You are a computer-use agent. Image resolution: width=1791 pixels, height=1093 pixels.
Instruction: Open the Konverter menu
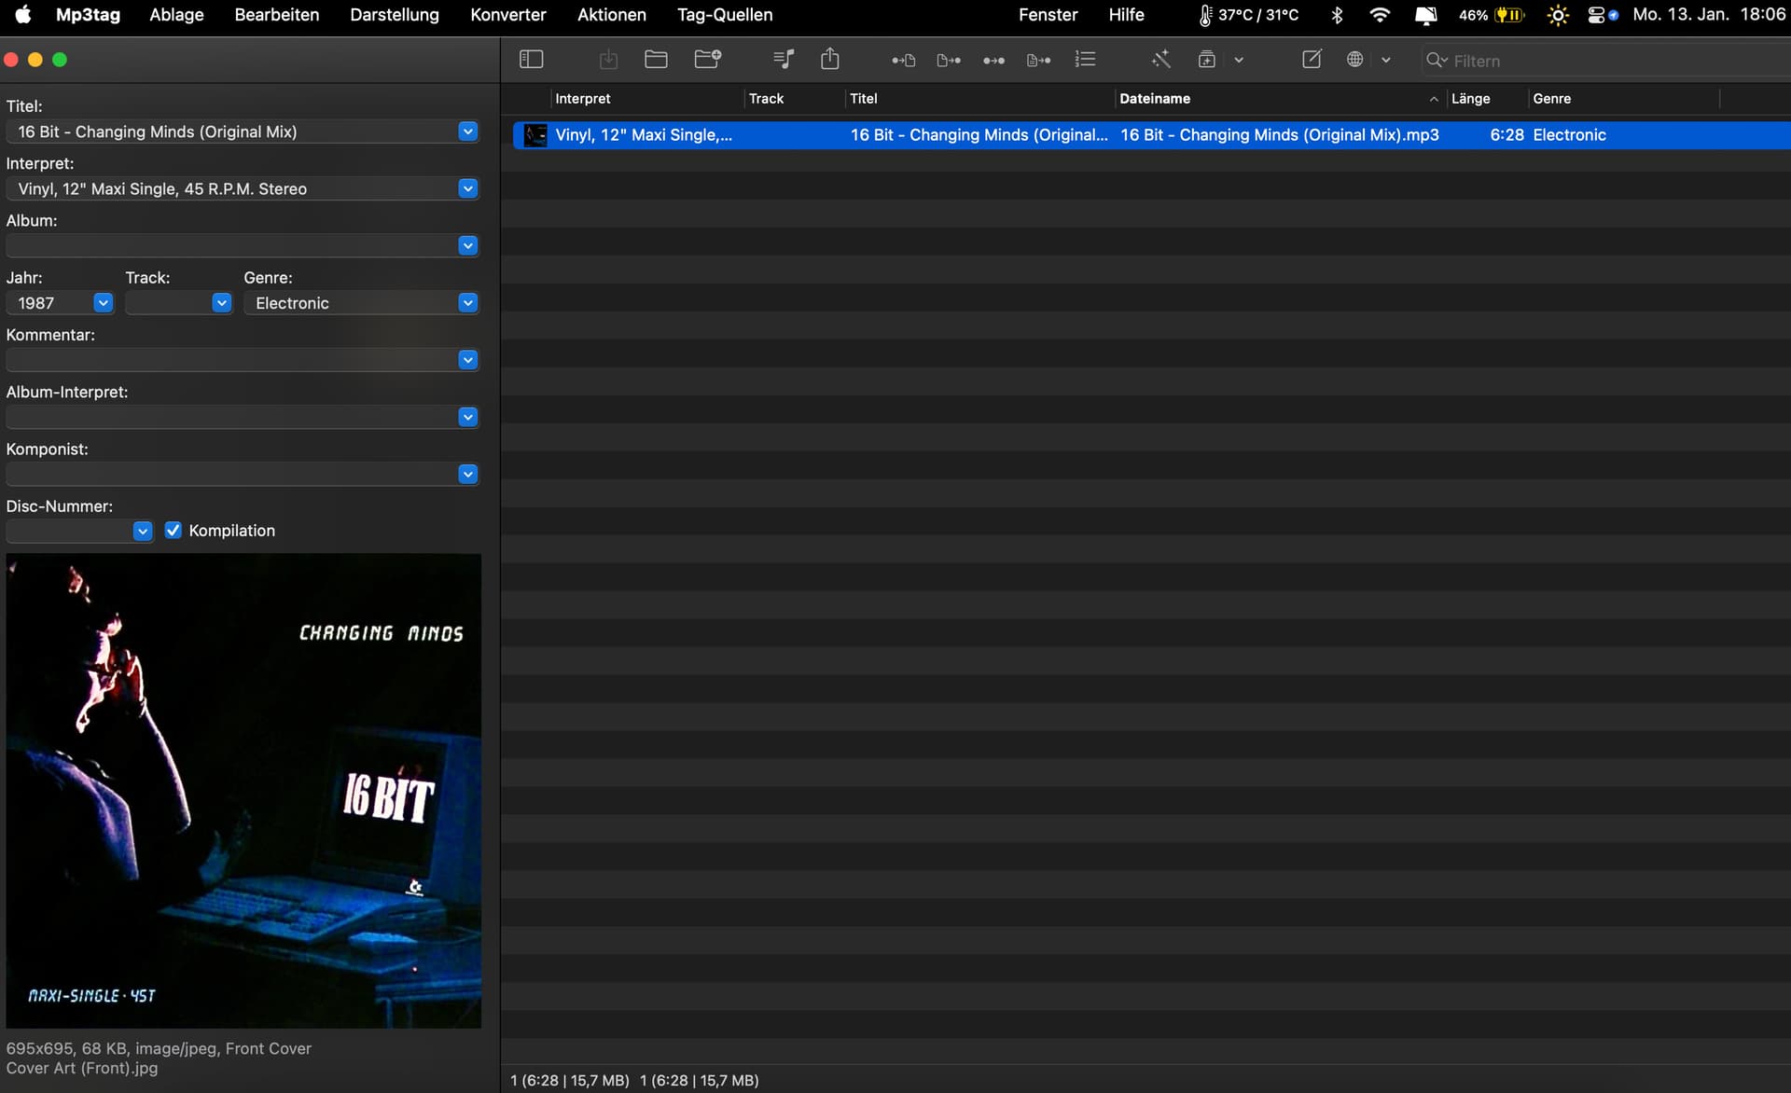(x=507, y=15)
